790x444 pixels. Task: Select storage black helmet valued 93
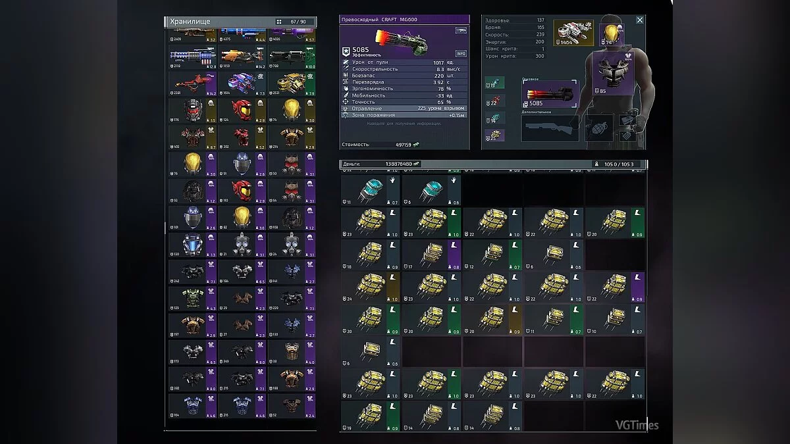(x=192, y=191)
